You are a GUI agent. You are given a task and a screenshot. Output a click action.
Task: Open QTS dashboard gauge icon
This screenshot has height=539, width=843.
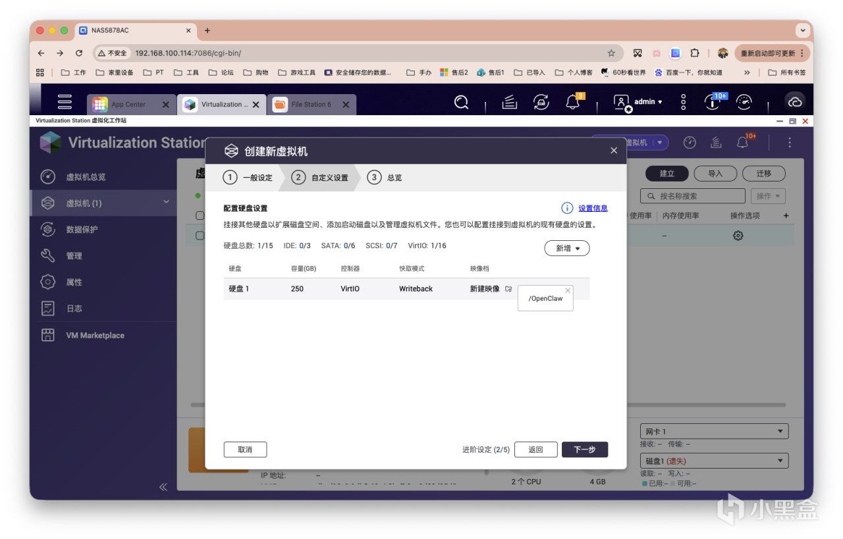(744, 102)
